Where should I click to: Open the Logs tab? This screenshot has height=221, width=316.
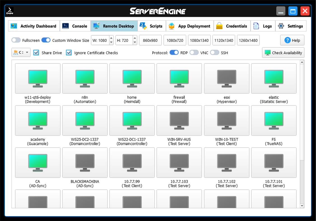pyautogui.click(x=263, y=26)
